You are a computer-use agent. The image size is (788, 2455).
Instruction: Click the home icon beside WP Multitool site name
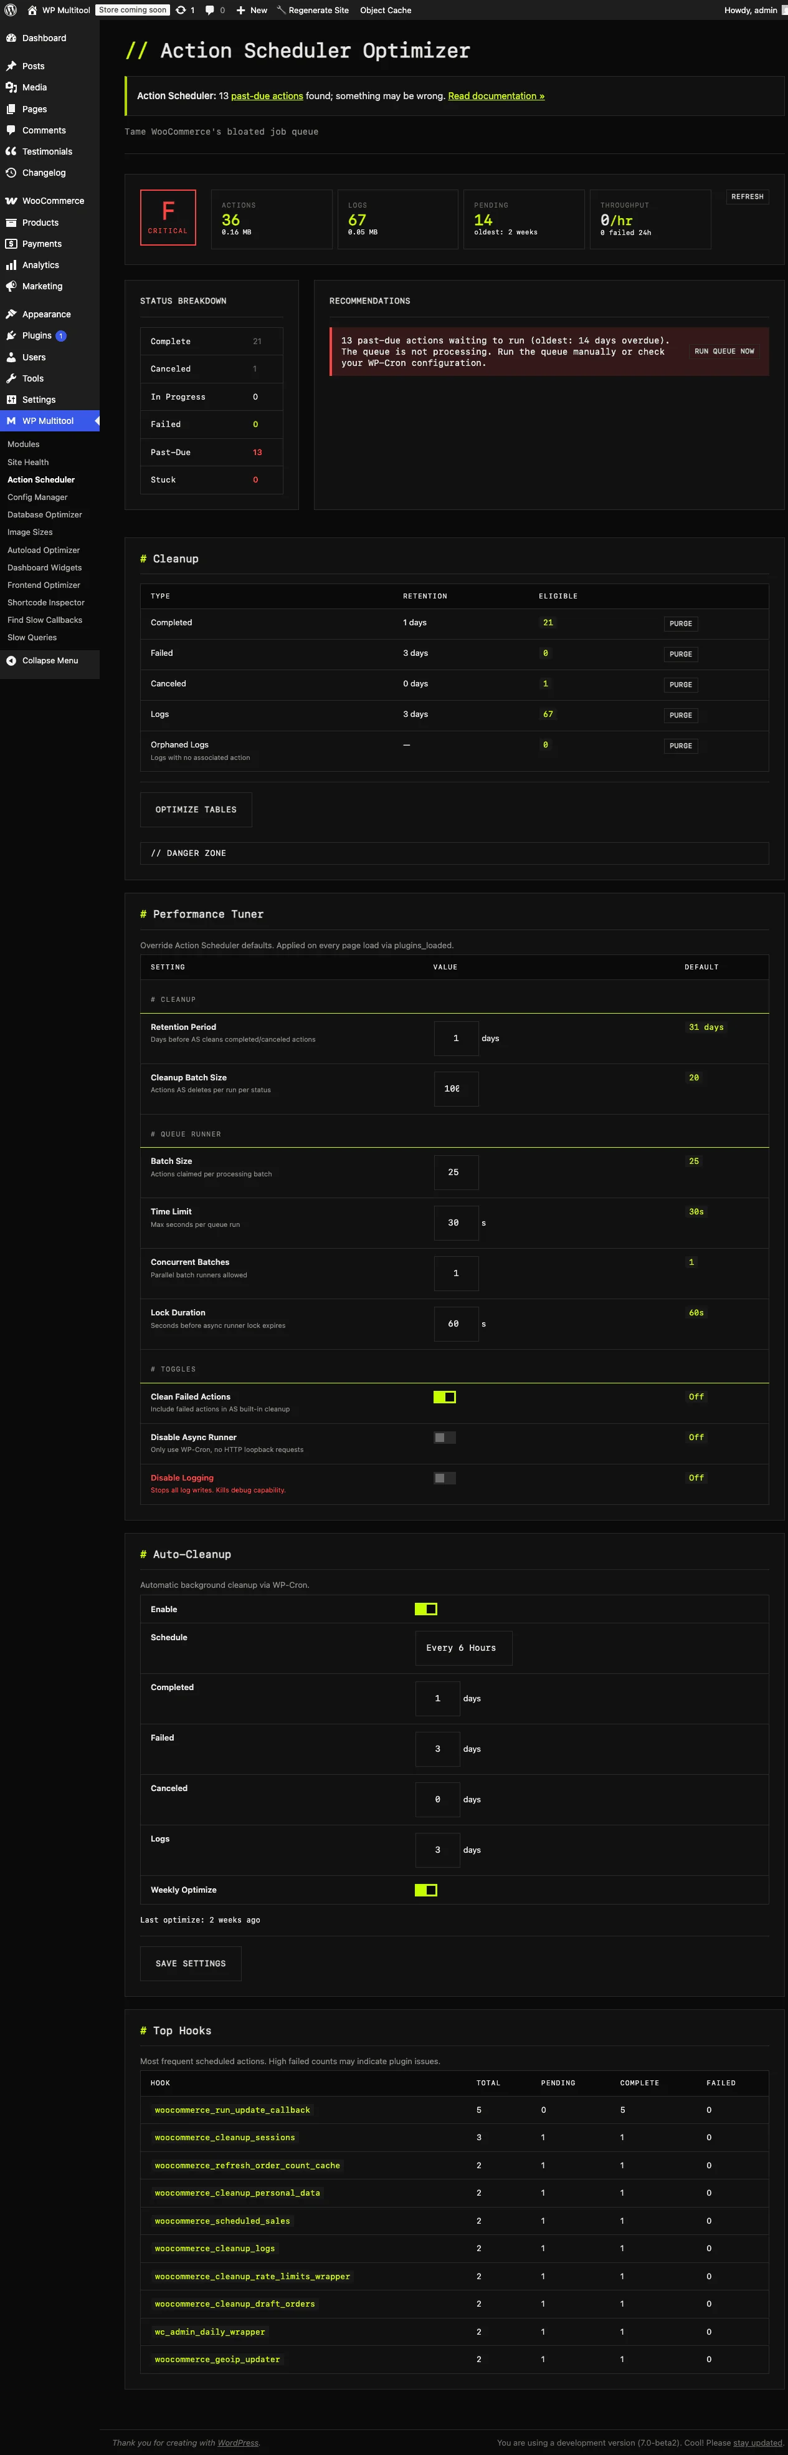(32, 9)
